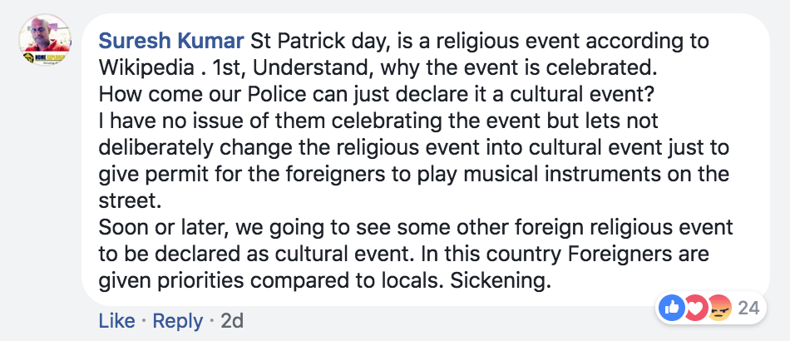This screenshot has height=341, width=790.
Task: Click the standalone word street in comment
Action: tap(130, 201)
